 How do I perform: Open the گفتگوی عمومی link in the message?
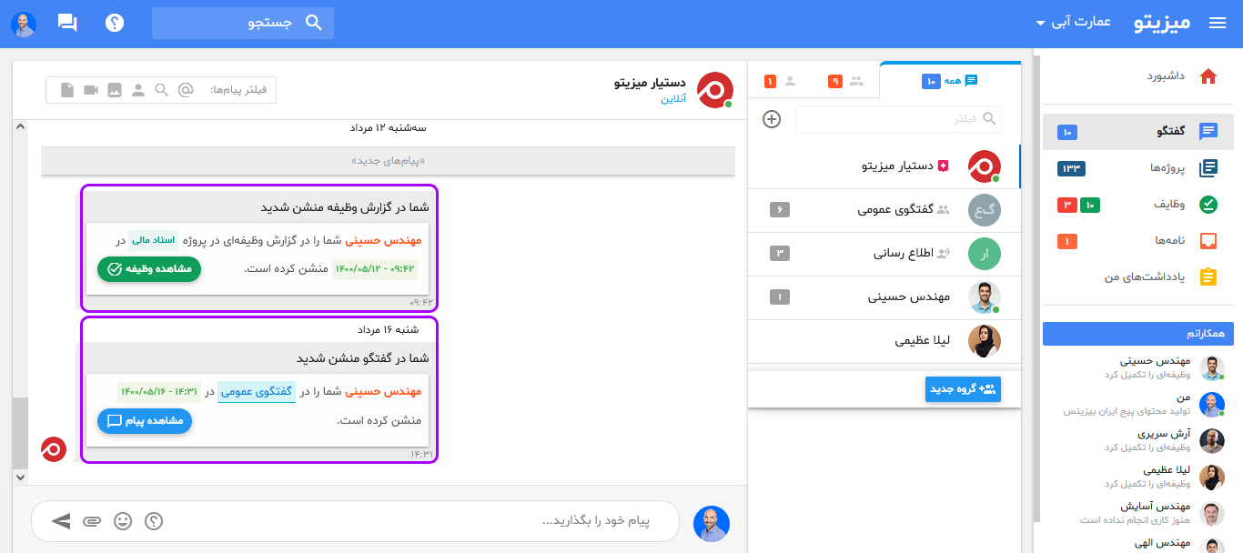[258, 392]
